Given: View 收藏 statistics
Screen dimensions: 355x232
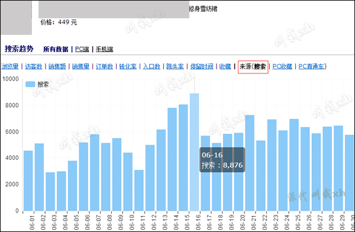Looking at the screenshot, I should [x=225, y=66].
